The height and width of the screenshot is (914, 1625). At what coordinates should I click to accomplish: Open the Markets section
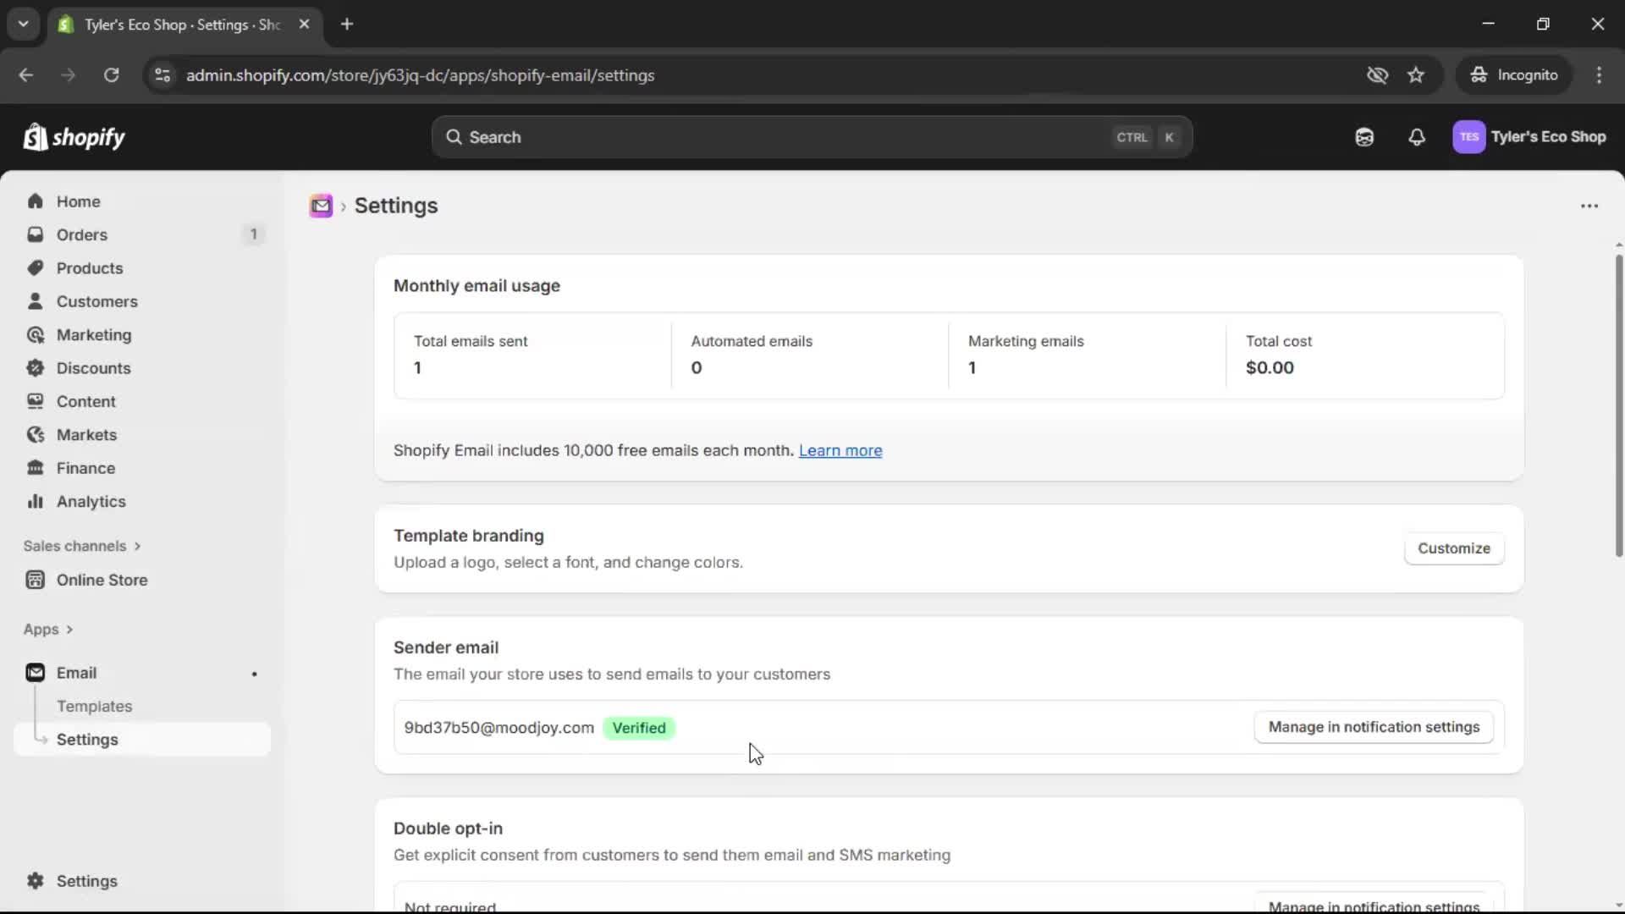[86, 435]
